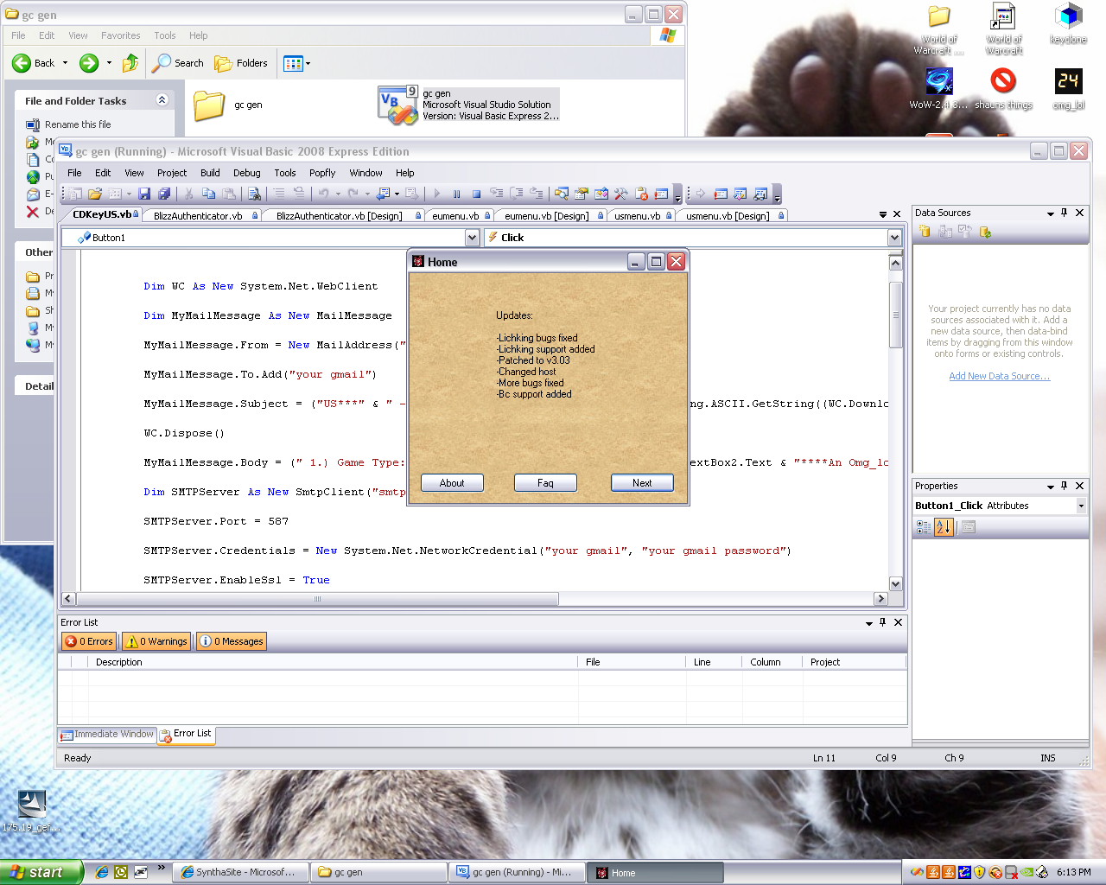Open the Views dropdown in explorer toolbar

click(x=308, y=63)
